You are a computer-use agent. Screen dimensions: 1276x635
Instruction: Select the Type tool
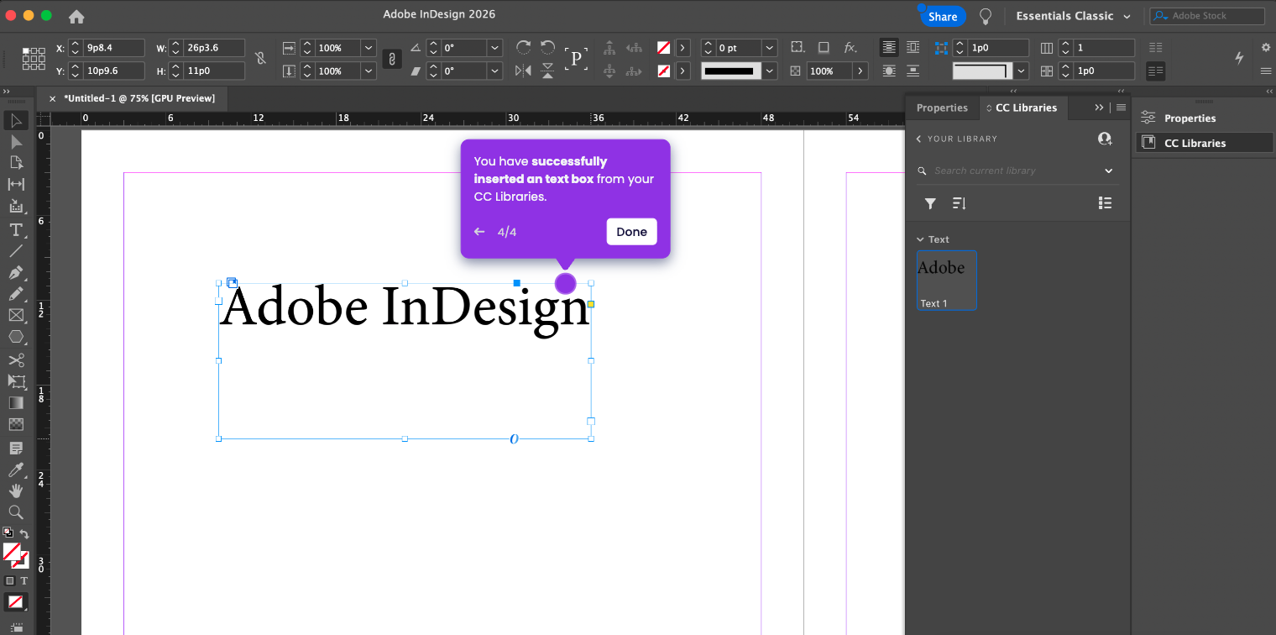[x=16, y=230]
